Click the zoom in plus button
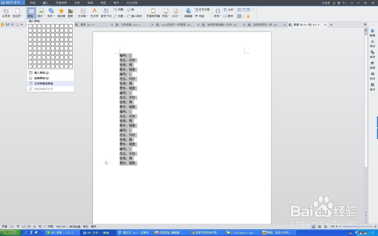Viewport: 378px width, 236px height. 375,227
